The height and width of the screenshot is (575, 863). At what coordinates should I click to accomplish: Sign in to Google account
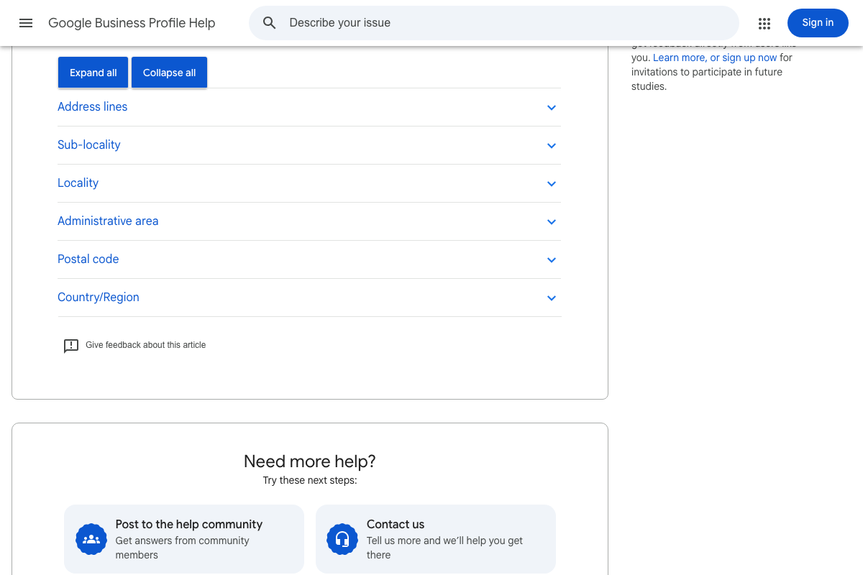pyautogui.click(x=818, y=23)
